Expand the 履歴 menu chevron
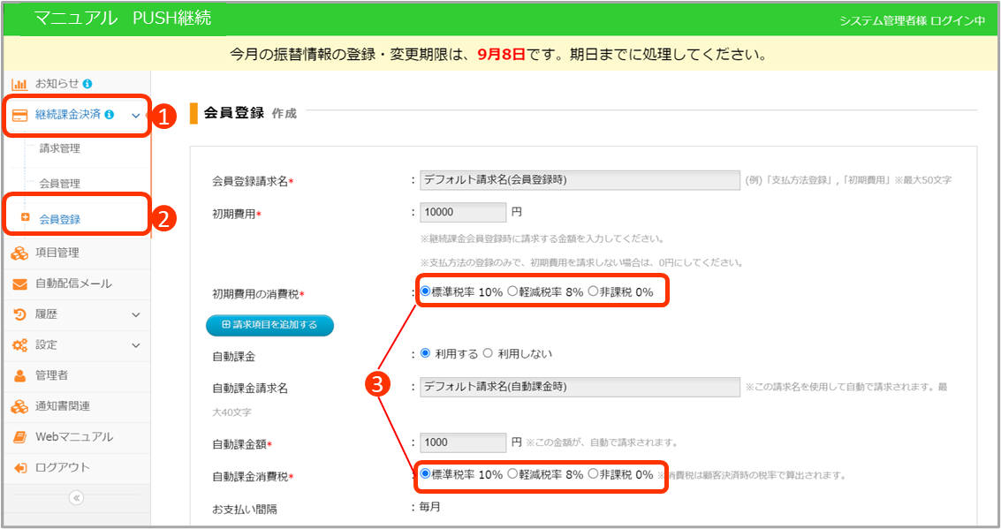This screenshot has height=529, width=1001. coord(135,314)
